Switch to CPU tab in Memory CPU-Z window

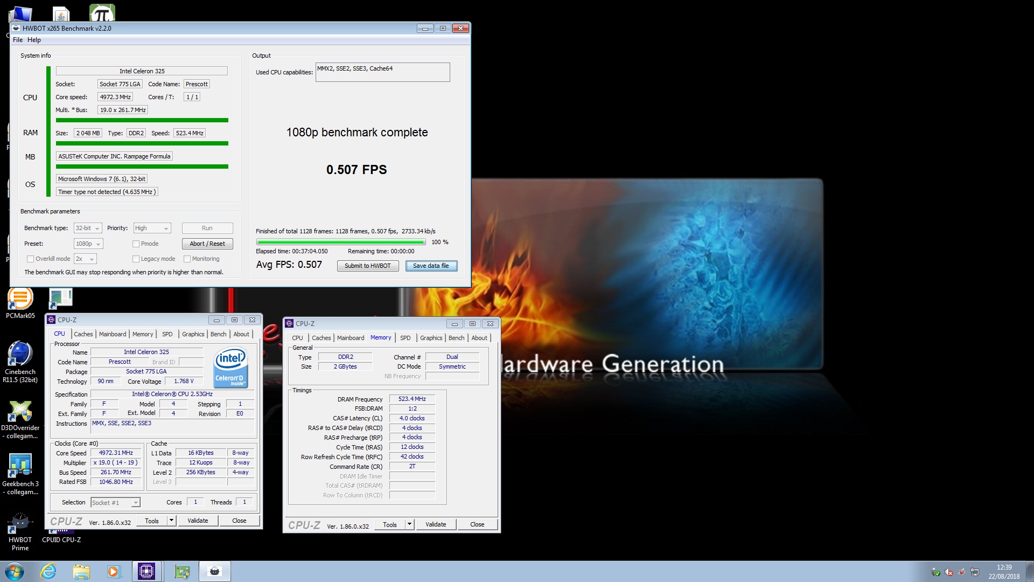point(297,338)
